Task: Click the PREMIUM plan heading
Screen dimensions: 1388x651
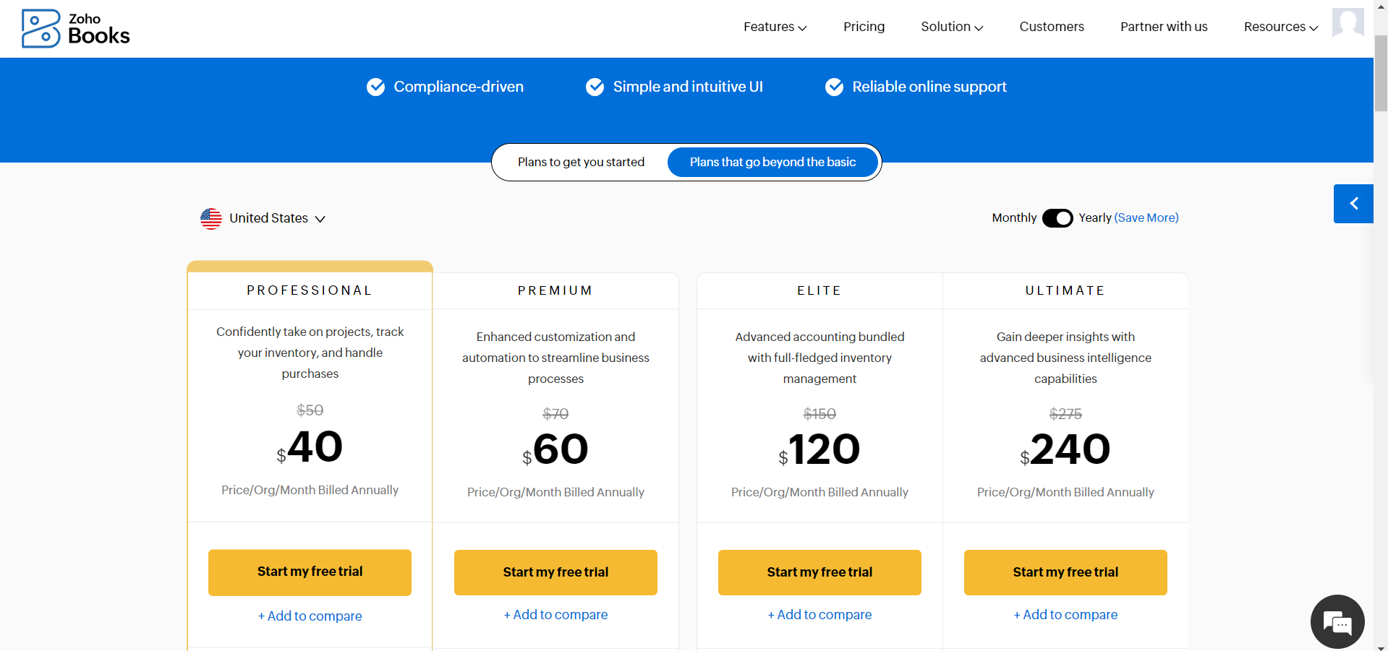Action: (x=555, y=290)
